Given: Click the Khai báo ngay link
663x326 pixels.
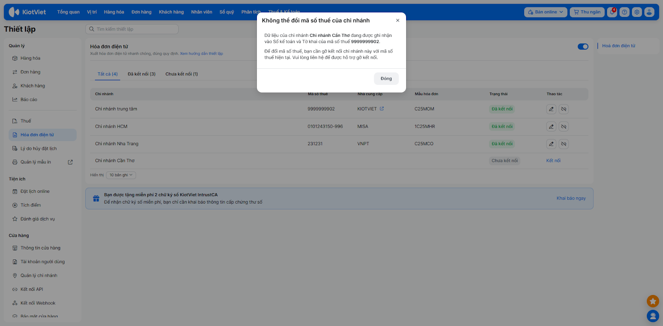Looking at the screenshot, I should click(x=571, y=198).
